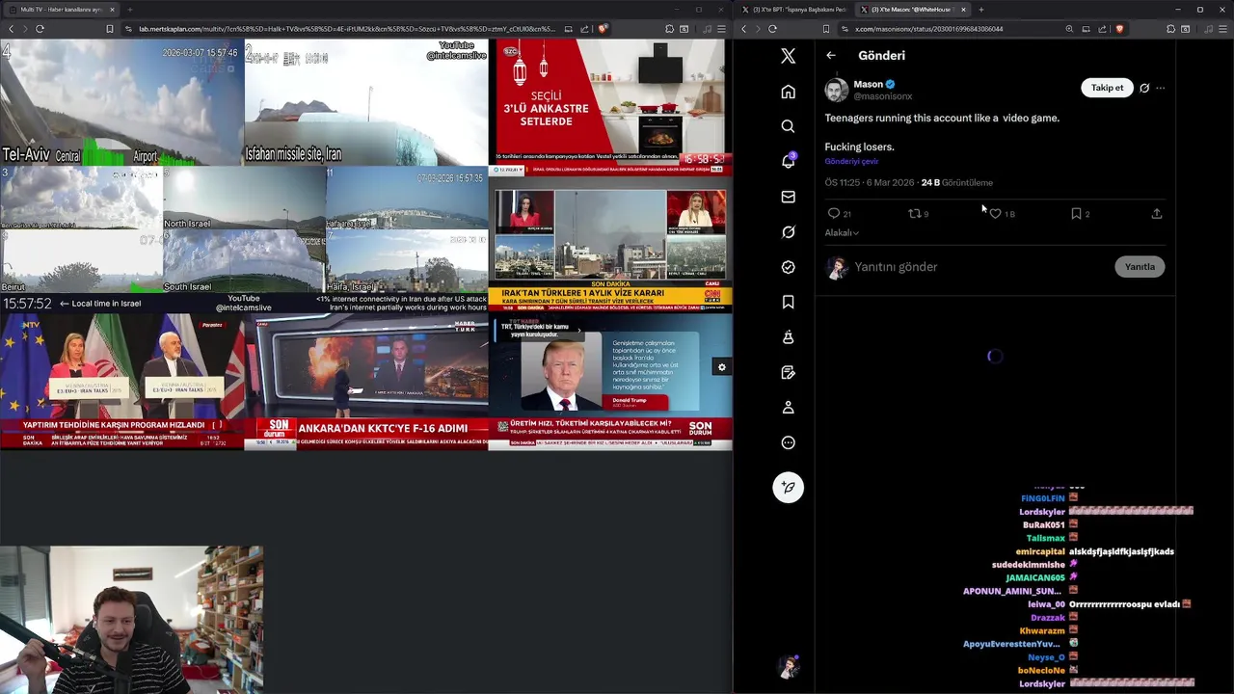
Task: Open the three-dot menu on Mason's post
Action: tap(1160, 88)
